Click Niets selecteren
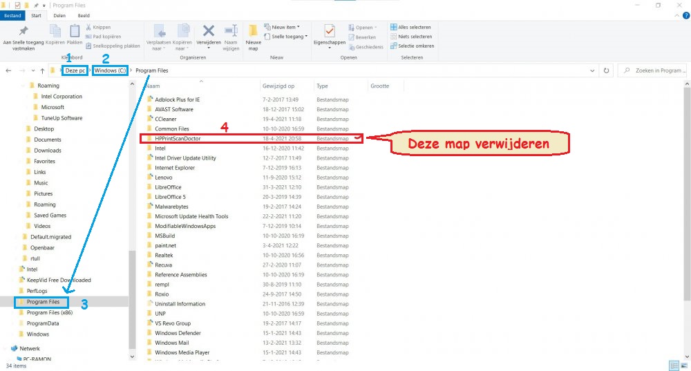 click(411, 37)
